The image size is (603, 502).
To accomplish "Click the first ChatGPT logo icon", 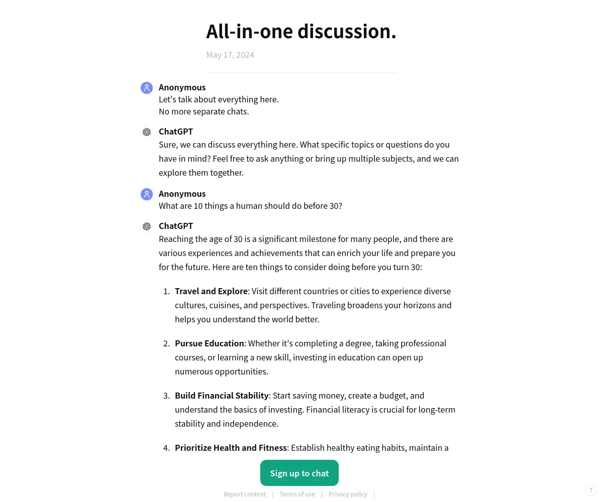I will click(x=147, y=132).
